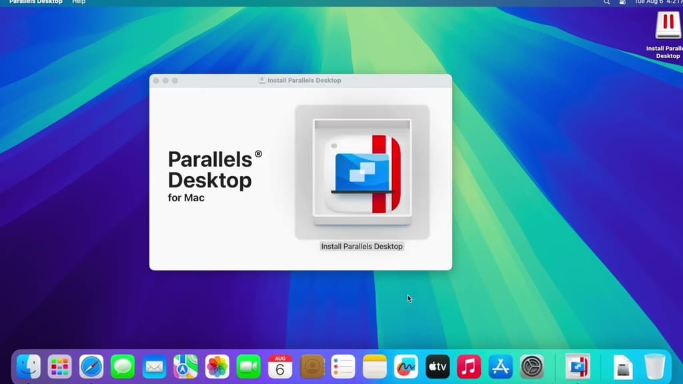
Task: Click the Spotlight search icon in menu bar
Action: pyautogui.click(x=606, y=2)
